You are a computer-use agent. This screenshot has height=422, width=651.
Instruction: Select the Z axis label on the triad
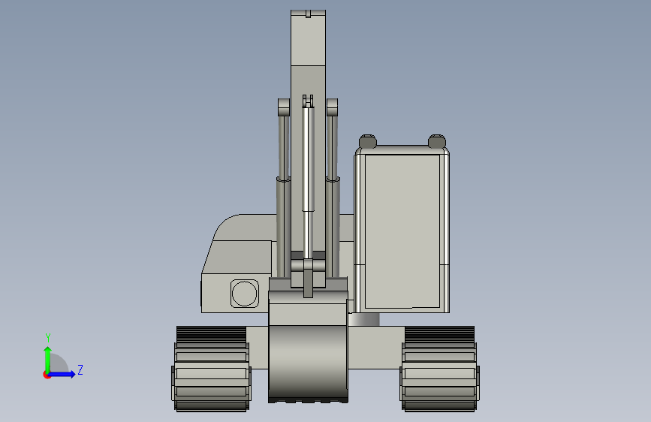(80, 369)
